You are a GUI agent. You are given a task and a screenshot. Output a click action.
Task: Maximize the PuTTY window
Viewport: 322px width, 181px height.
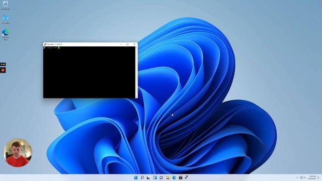[128, 44]
